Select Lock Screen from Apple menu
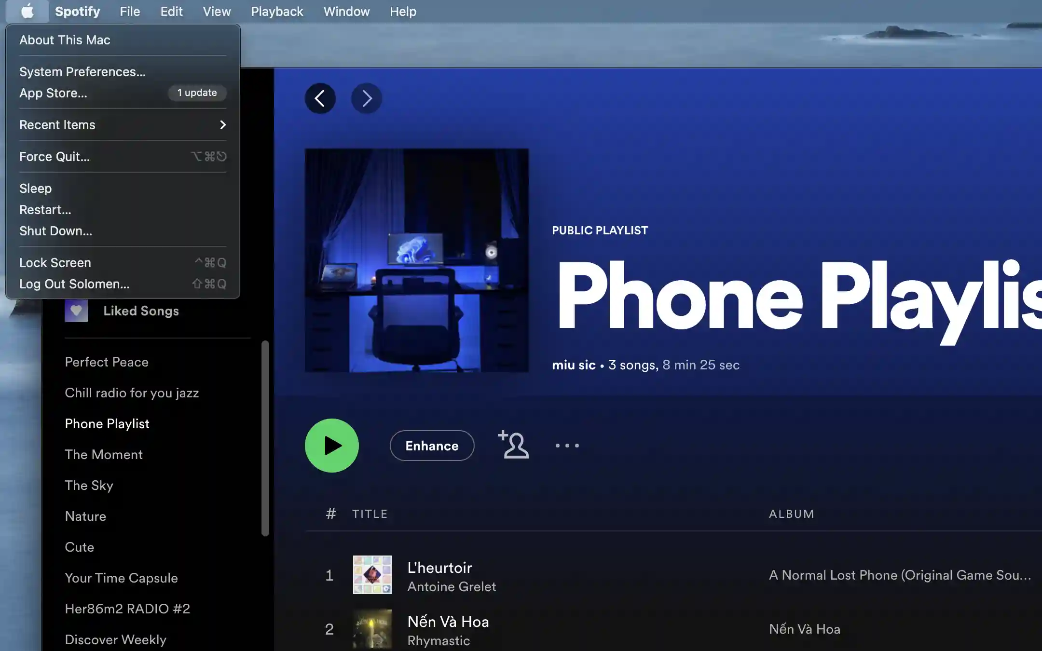 pos(55,262)
